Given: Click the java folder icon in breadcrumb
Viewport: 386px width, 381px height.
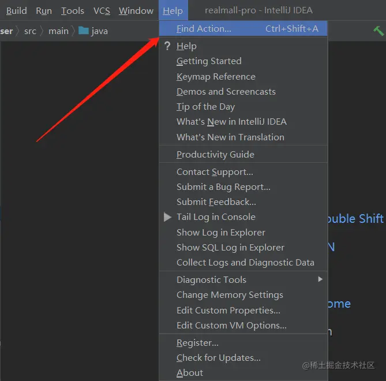Looking at the screenshot, I should [x=84, y=31].
